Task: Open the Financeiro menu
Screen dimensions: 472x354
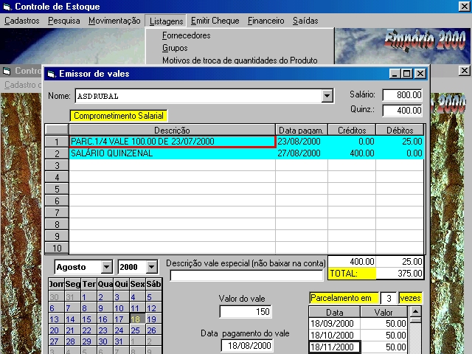Action: [x=265, y=21]
